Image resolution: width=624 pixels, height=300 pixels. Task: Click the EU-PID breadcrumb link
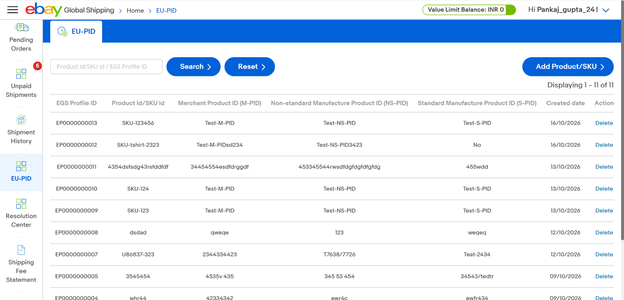166,11
